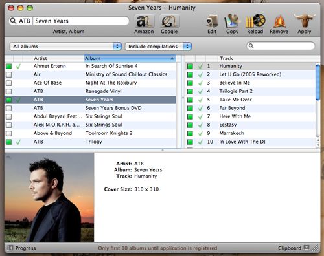Image resolution: width=324 pixels, height=256 pixels.
Task: Toggle checkbox for Seven Years Bonus DVD
Action: (9, 108)
